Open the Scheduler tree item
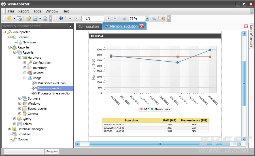 click(x=24, y=134)
